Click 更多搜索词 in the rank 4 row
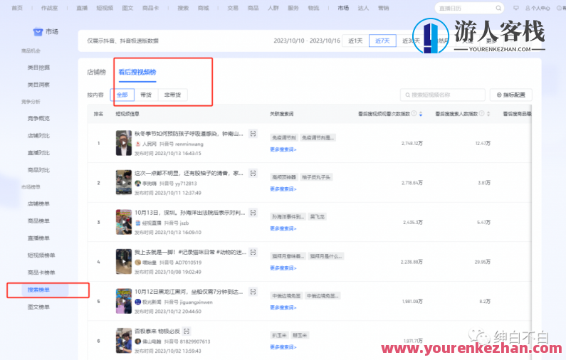This screenshot has height=360, width=566. pyautogui.click(x=283, y=268)
